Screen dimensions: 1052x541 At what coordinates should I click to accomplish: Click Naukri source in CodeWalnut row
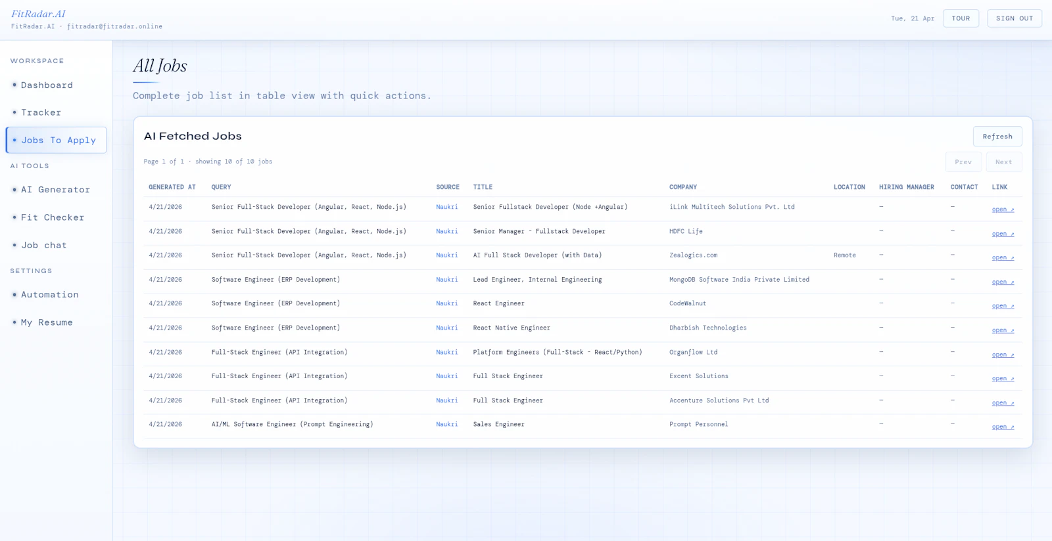click(x=447, y=303)
